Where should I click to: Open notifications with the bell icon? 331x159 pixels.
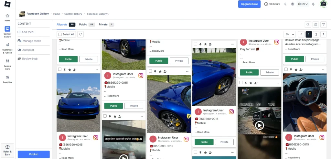tap(313, 4)
